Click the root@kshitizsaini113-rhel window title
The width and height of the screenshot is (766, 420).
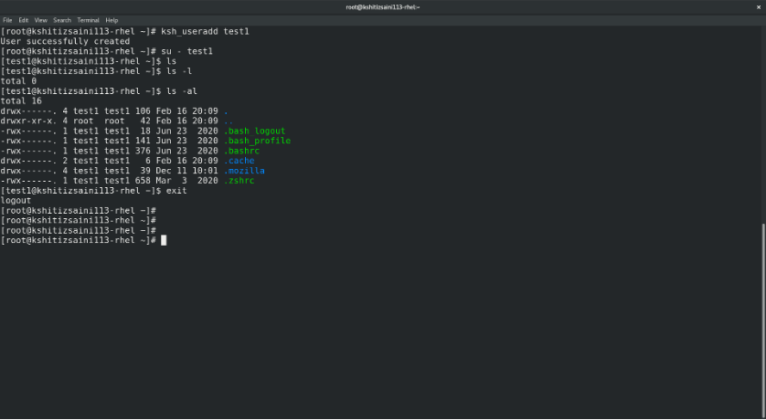point(382,6)
